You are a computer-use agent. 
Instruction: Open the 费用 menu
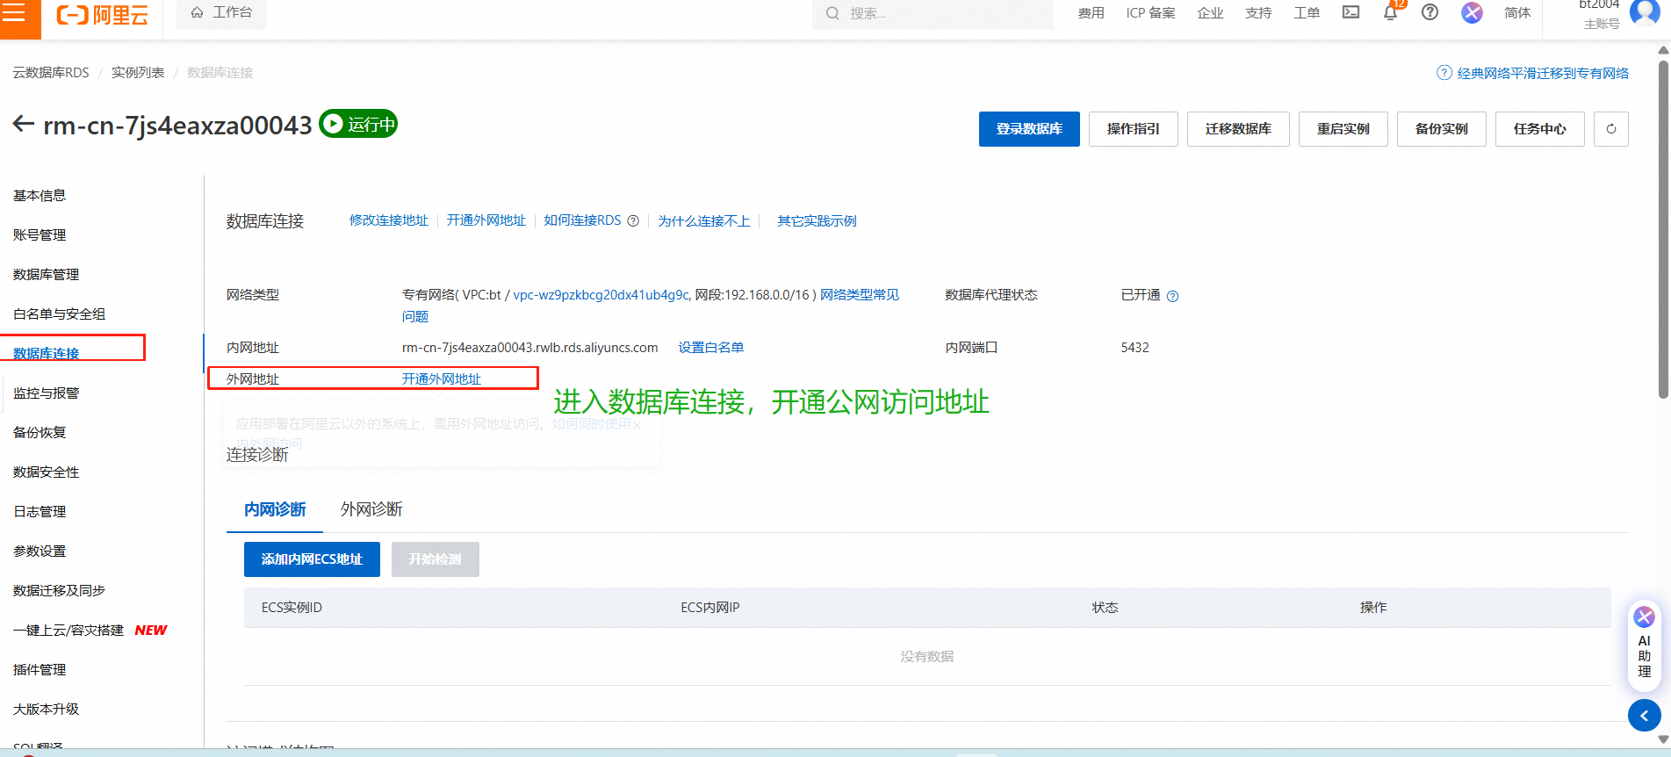point(1091,13)
